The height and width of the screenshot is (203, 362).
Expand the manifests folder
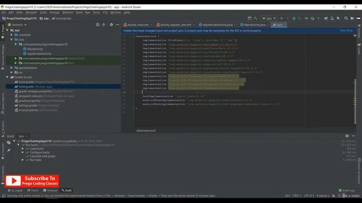pos(11,35)
